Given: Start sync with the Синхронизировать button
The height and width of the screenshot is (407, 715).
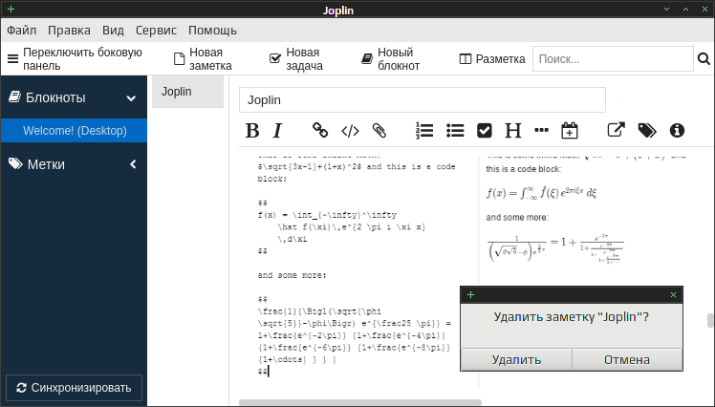Looking at the screenshot, I should coord(74,388).
